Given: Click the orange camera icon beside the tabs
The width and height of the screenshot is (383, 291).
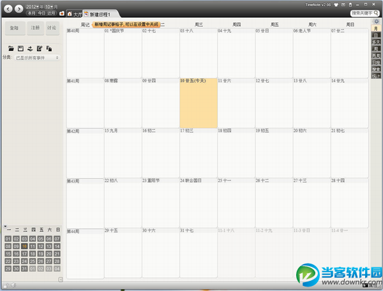Looking at the screenshot, I should pos(62,13).
